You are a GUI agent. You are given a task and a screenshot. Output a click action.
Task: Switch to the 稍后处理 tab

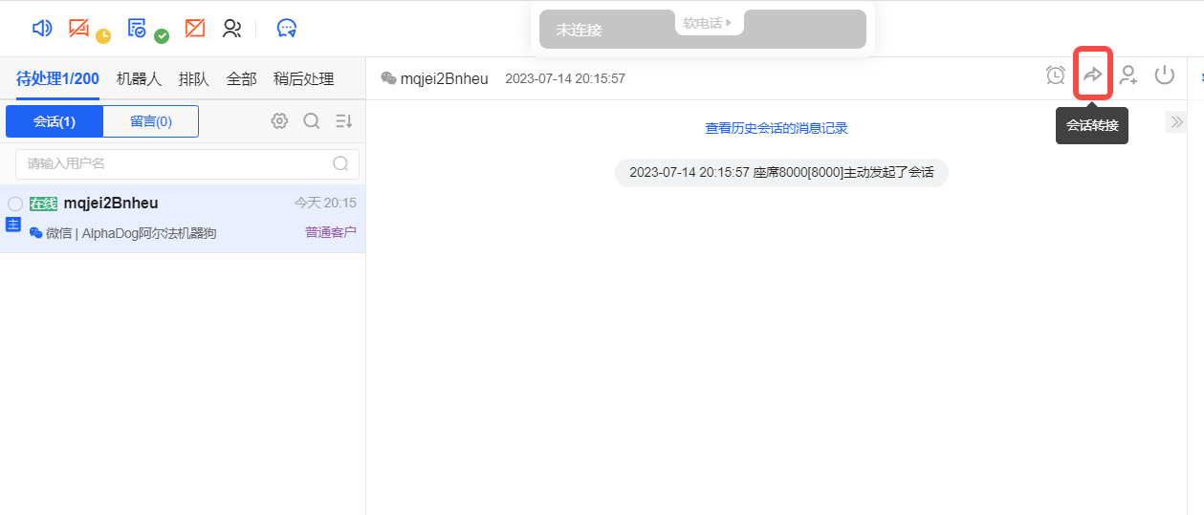(x=303, y=79)
